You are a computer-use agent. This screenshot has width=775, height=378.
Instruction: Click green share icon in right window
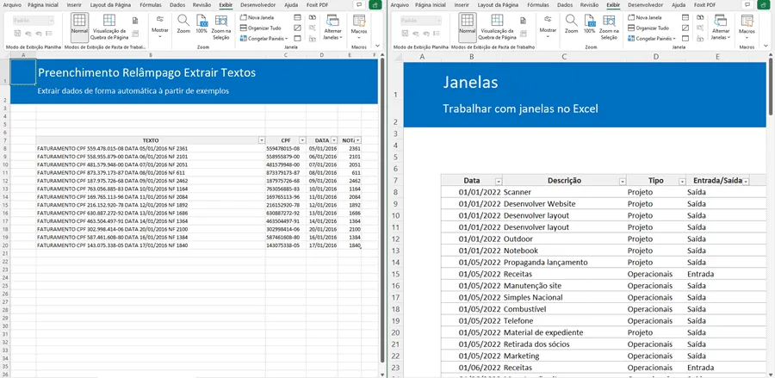coord(764,4)
